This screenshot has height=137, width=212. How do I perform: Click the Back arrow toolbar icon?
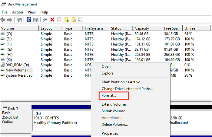pos(3,20)
